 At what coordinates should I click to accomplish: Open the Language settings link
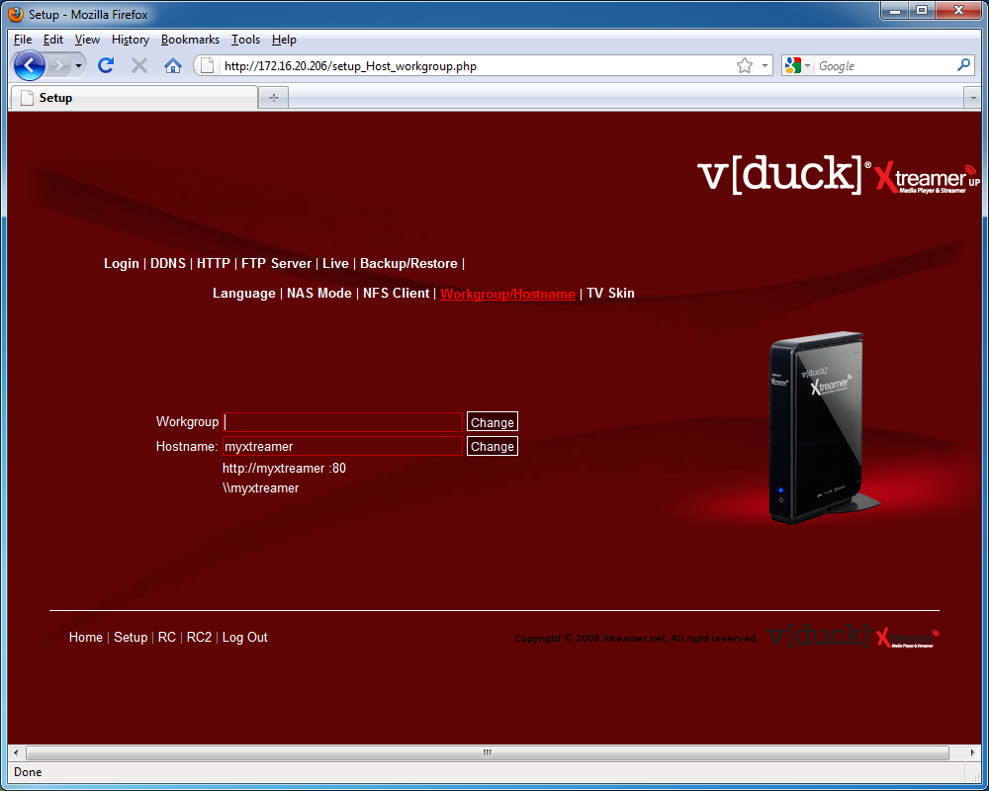[244, 294]
